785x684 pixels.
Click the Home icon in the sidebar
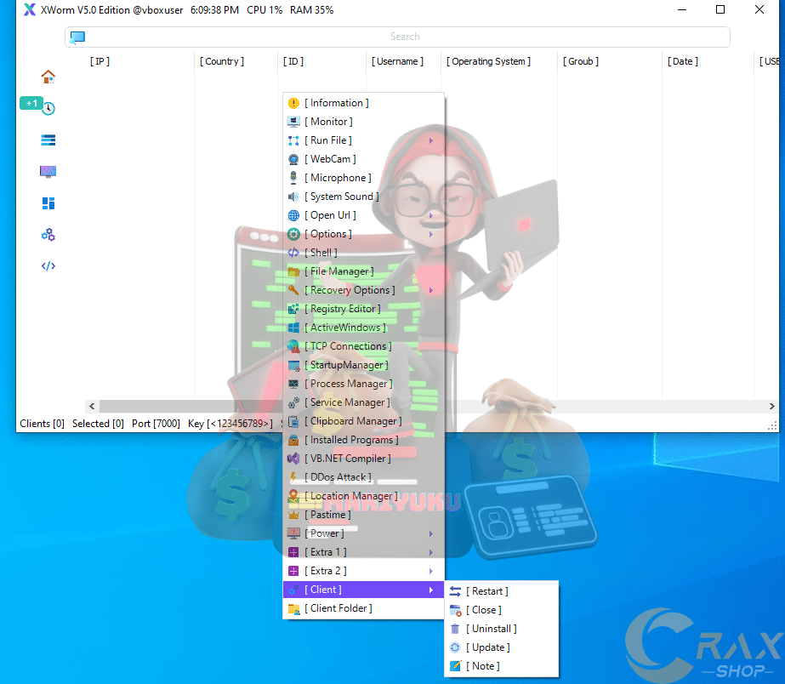48,77
